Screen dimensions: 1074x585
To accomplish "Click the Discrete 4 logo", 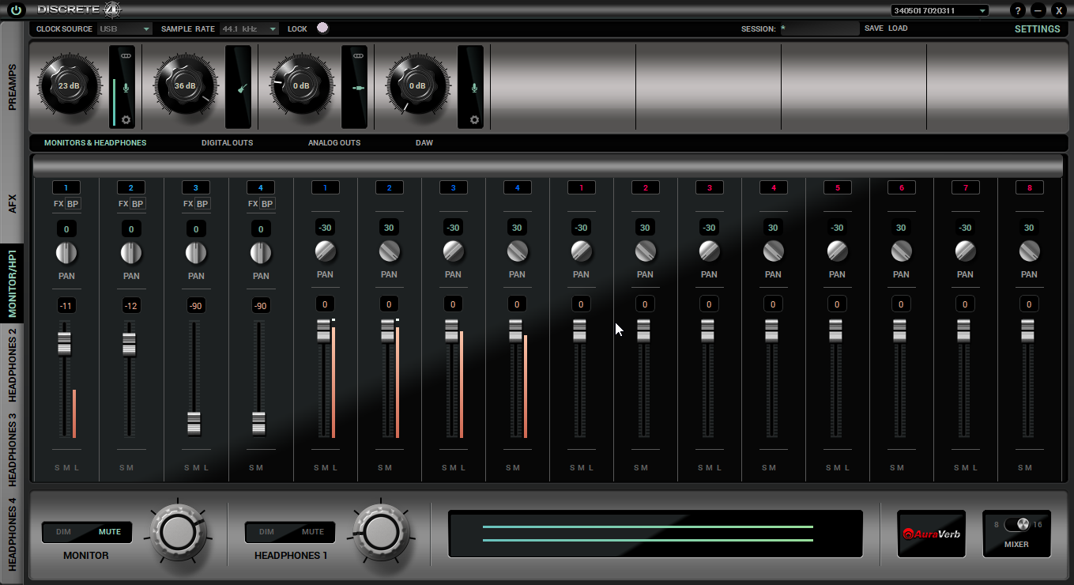I will 78,10.
